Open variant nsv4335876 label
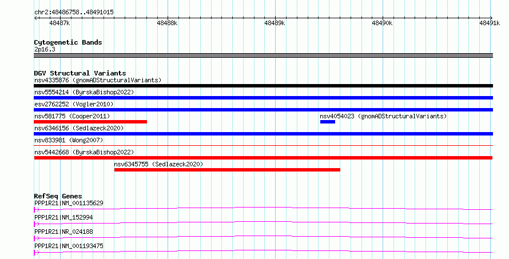Screen dimensions: 509x259 point(98,80)
